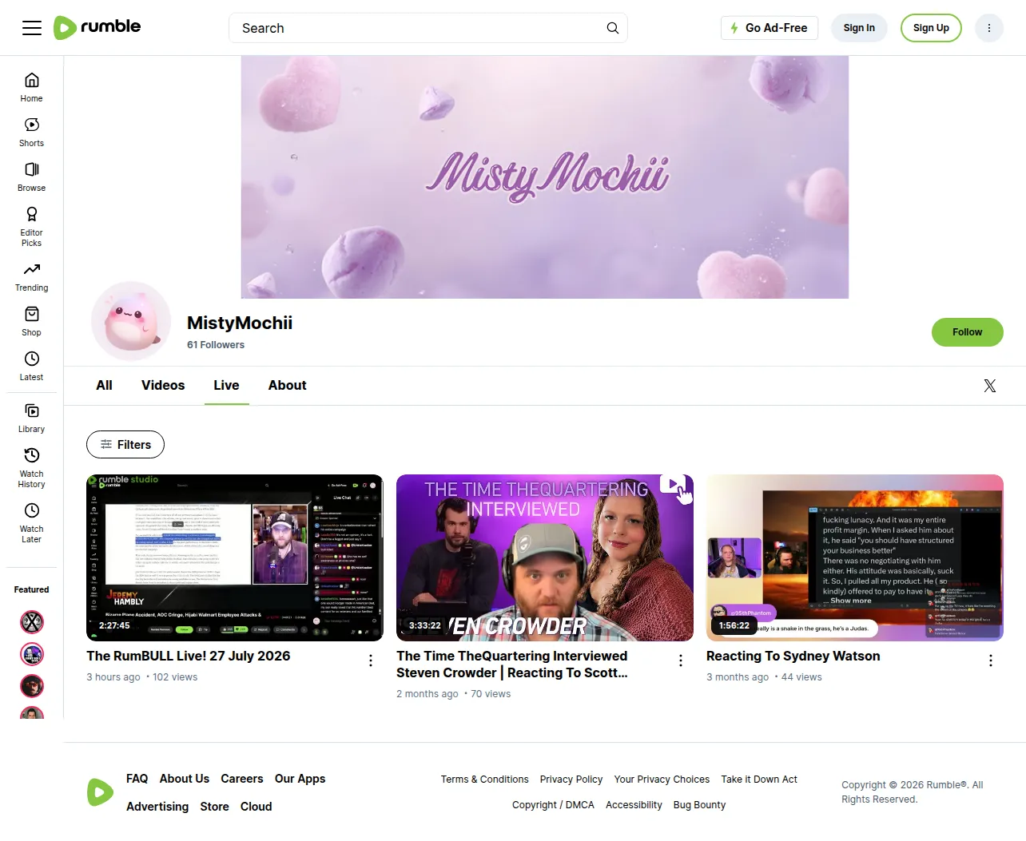This screenshot has width=1026, height=841.
Task: Open the Advertising footer link
Action: pyautogui.click(x=157, y=807)
